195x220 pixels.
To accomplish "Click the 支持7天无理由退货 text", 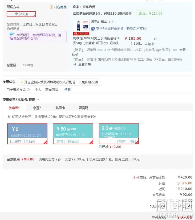I will pyautogui.click(x=122, y=29).
